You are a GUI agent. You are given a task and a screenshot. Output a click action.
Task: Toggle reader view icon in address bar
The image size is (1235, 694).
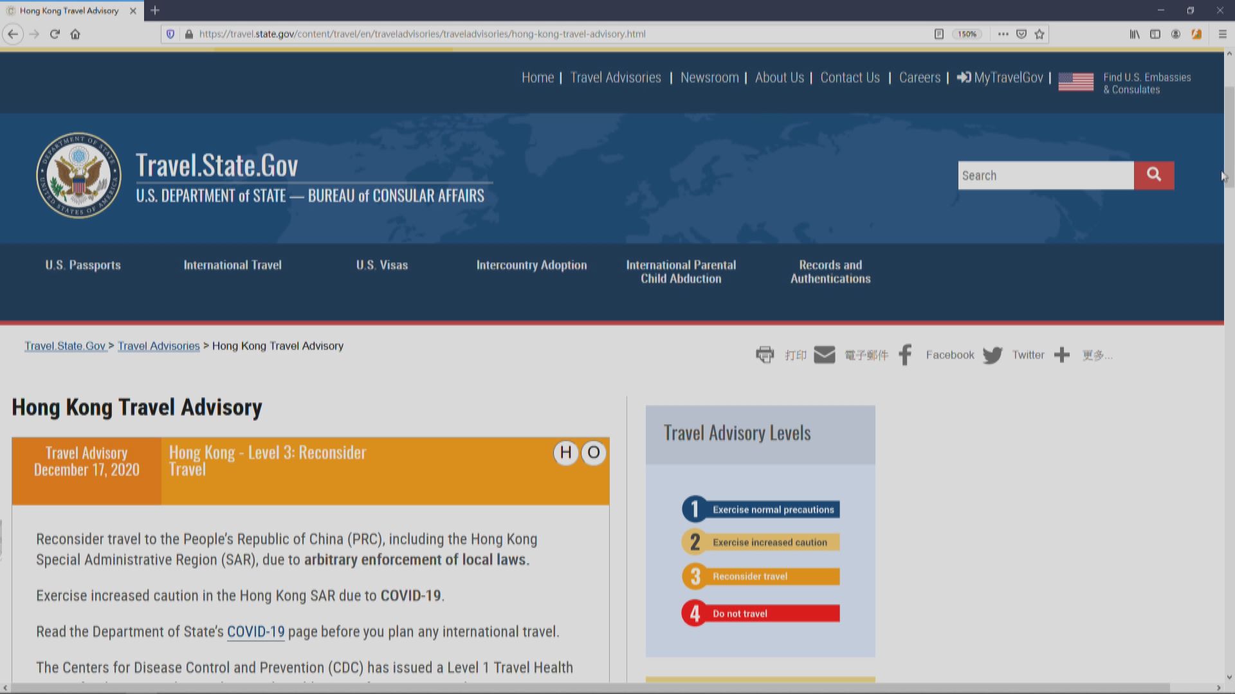tap(939, 34)
